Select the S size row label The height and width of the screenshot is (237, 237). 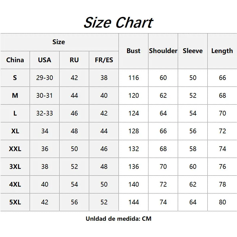pos(15,78)
